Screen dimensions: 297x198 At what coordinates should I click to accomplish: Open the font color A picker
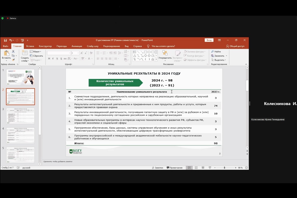pyautogui.click(x=90, y=58)
